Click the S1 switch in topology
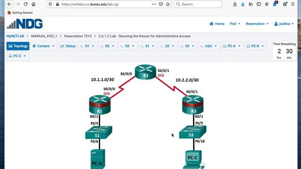 99,132
